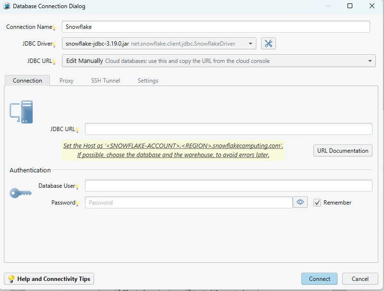Click the server computer icon
Viewport: 384px width, 291px height.
coord(21,112)
